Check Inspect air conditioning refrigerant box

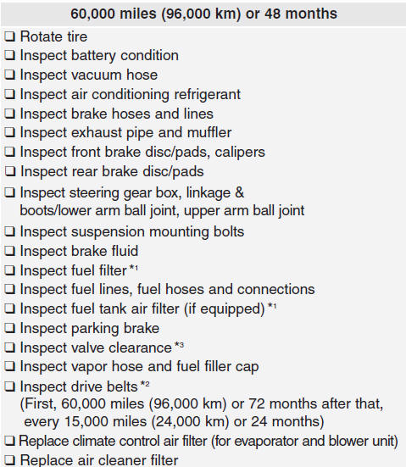(9, 94)
